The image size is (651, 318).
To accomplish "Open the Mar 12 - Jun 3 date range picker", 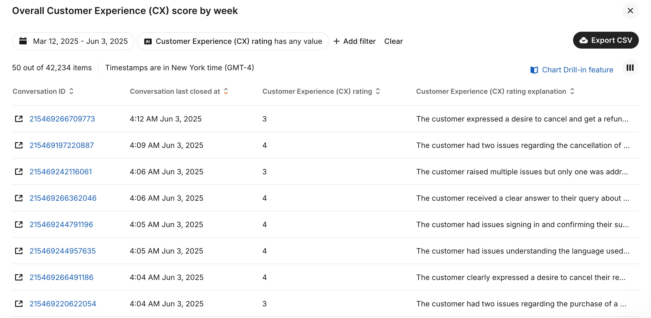I will [73, 41].
